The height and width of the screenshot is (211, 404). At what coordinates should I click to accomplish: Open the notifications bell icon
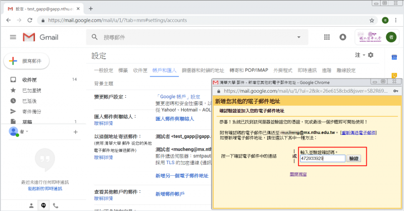pyautogui.click(x=343, y=37)
